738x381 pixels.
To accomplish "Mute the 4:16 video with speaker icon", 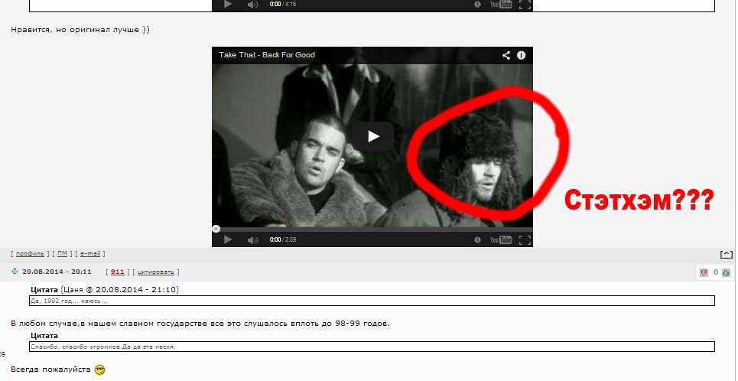I will tap(252, 5).
